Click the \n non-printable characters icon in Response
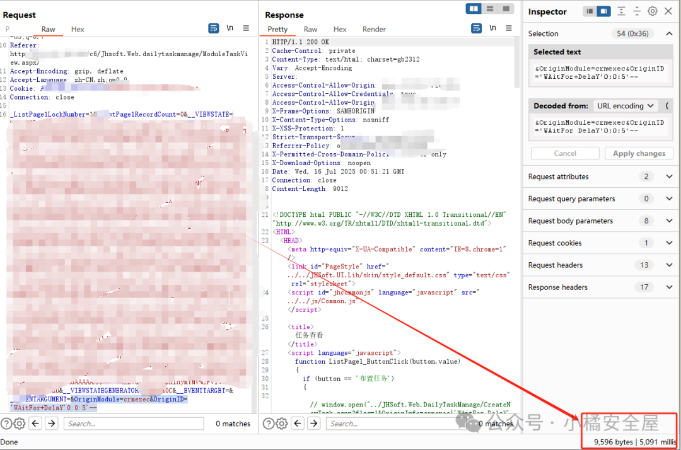The height and width of the screenshot is (450, 681). pyautogui.click(x=492, y=28)
